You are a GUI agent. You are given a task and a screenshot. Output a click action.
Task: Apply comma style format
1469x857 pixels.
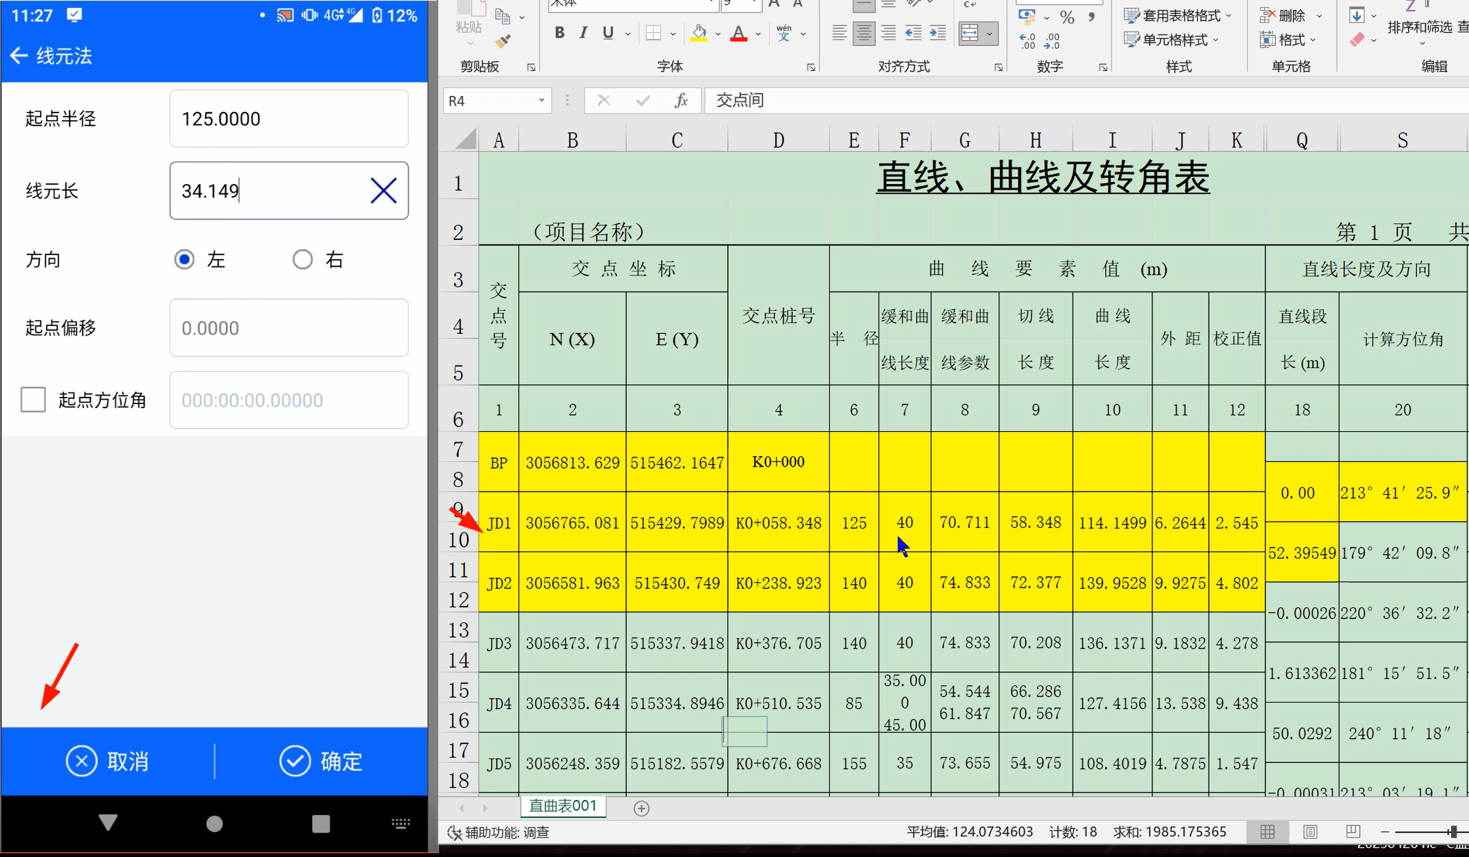tap(1091, 17)
